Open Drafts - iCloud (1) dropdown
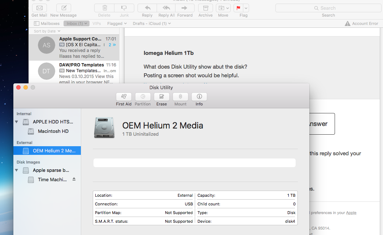Viewport: 383px width, 235px height. coord(152,23)
